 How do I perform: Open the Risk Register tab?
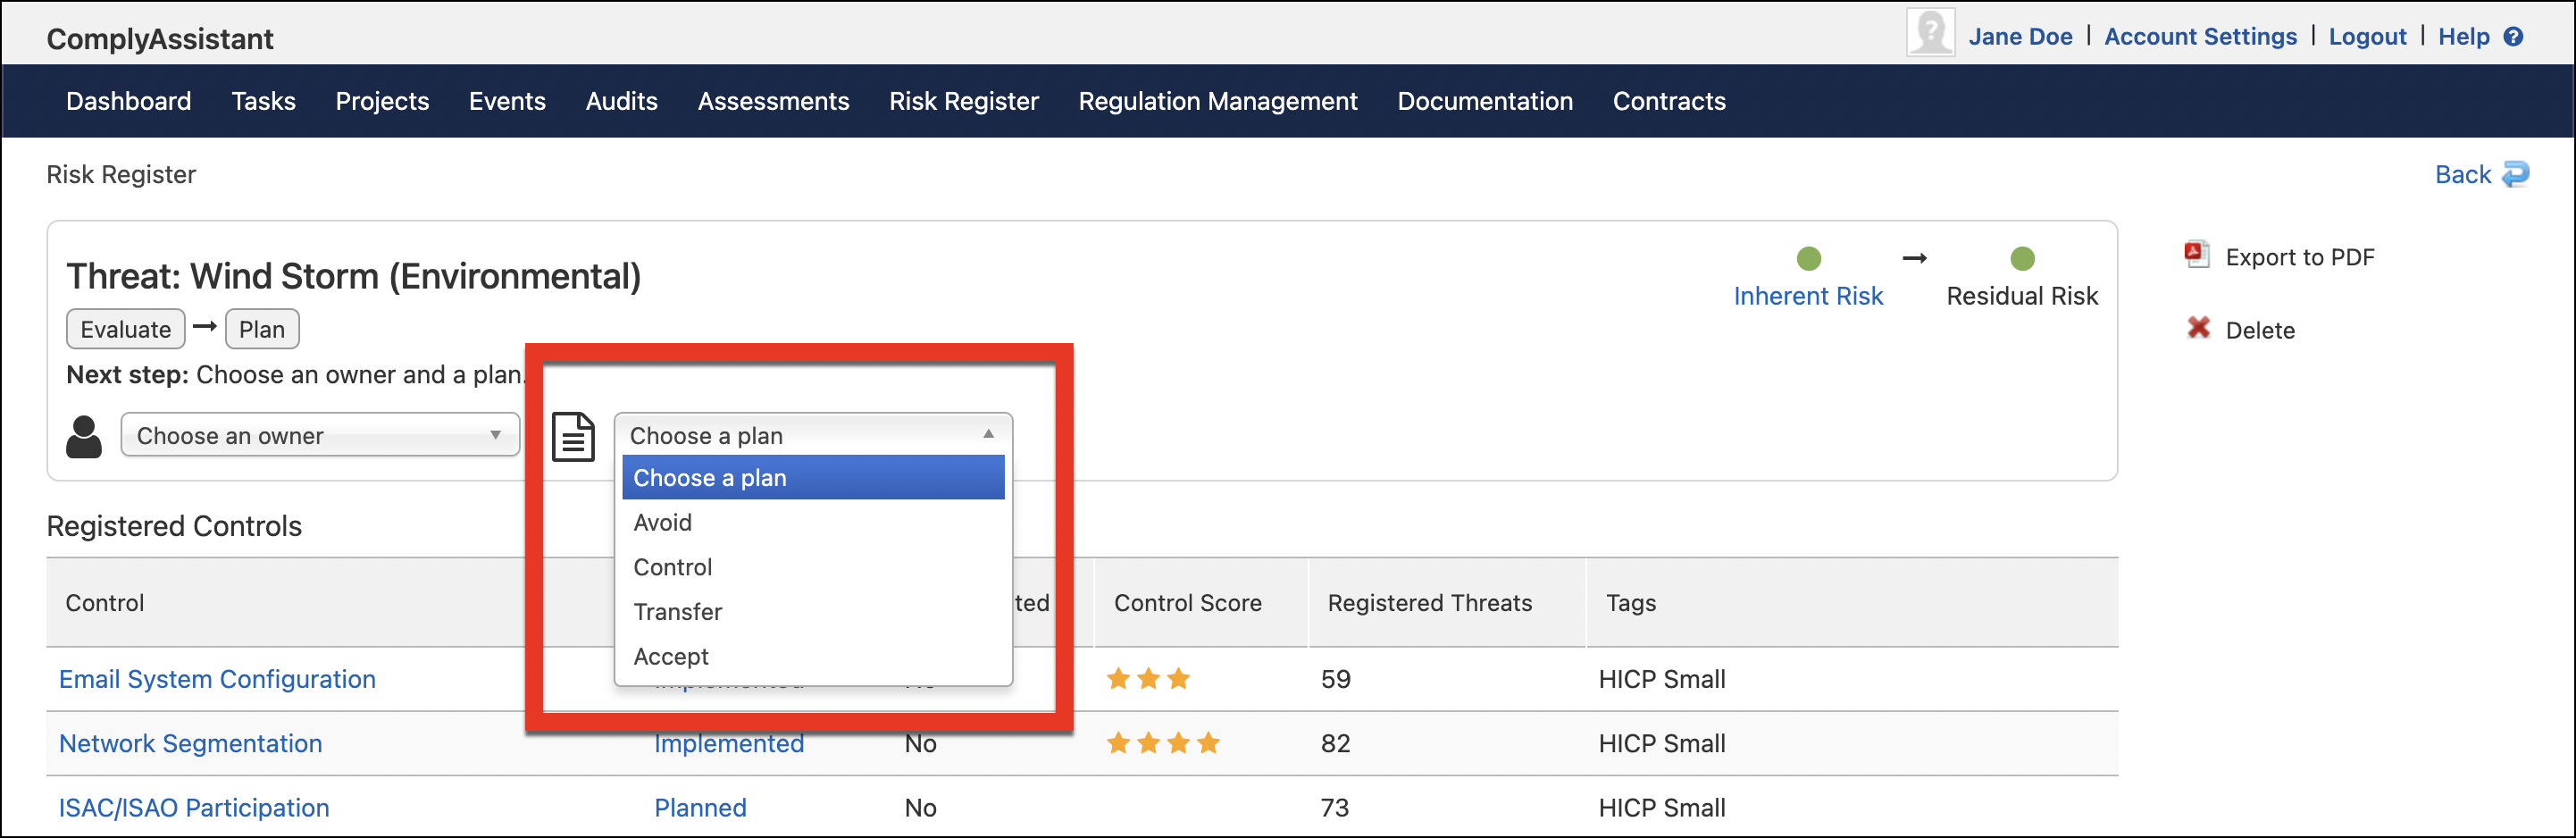point(964,101)
